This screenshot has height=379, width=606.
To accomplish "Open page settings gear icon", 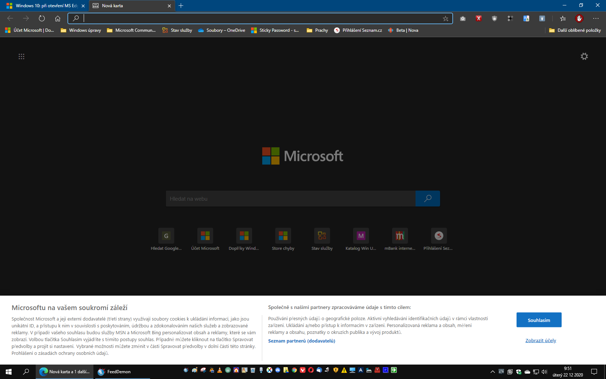I will click(x=584, y=56).
